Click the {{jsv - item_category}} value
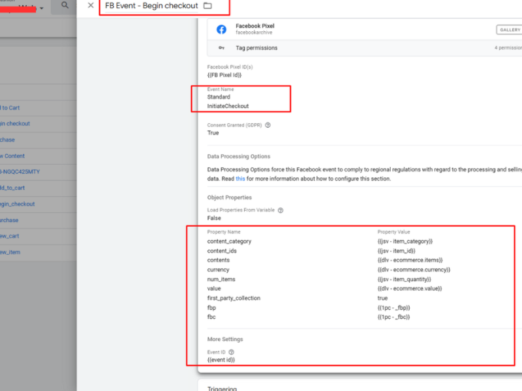 click(405, 241)
